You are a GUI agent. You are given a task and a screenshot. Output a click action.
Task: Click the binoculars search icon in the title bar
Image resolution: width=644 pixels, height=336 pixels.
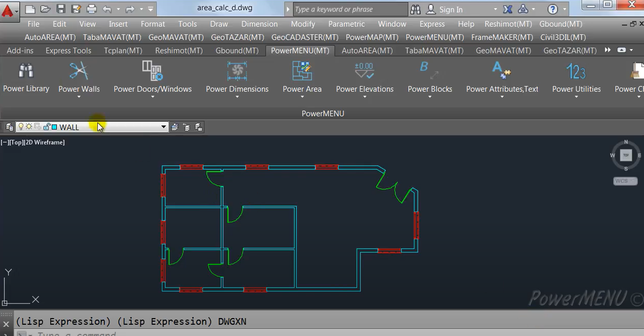416,9
